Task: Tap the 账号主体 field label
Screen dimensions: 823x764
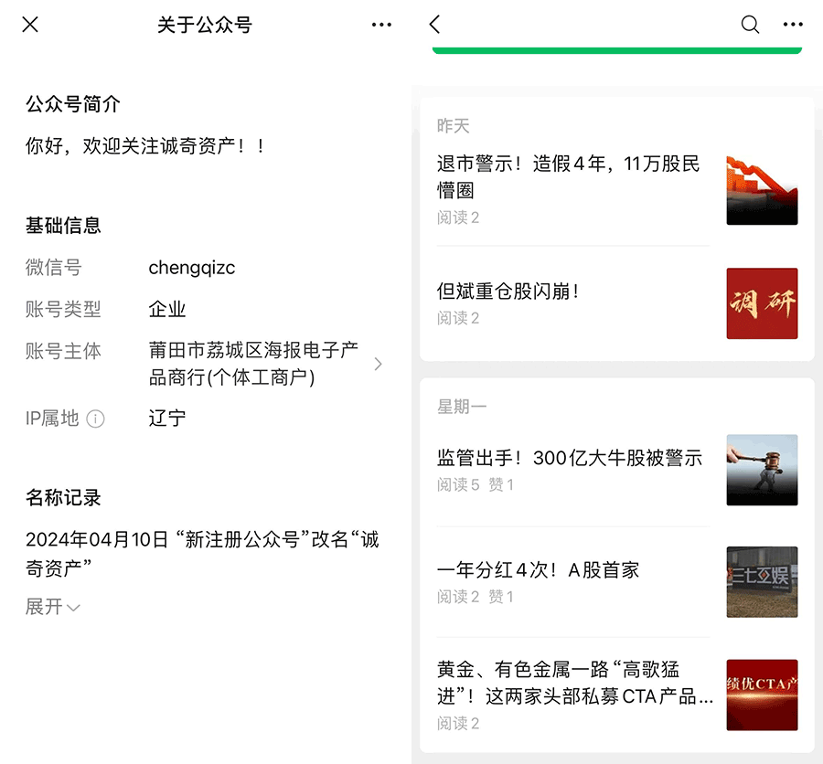Action: click(63, 351)
